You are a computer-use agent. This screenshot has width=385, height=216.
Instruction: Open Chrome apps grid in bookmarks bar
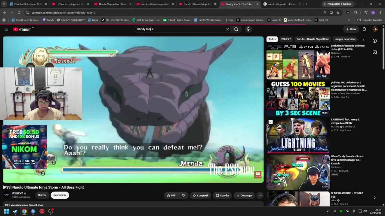[x=4, y=20]
